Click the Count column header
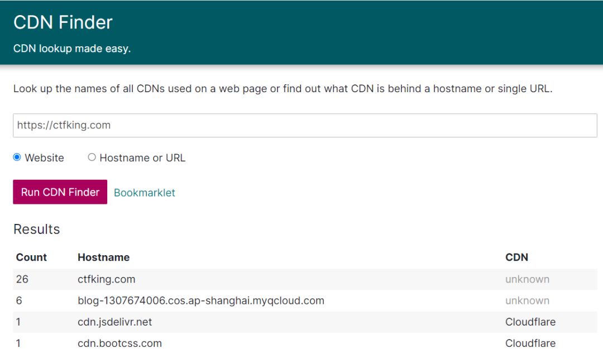Viewport: 603px width, 363px height. coord(31,257)
